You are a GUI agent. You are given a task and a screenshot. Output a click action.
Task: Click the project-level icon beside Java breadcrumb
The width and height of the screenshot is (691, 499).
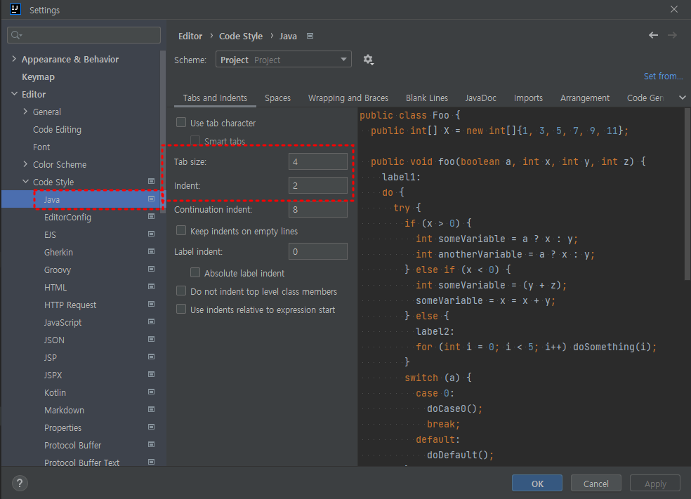click(x=310, y=36)
